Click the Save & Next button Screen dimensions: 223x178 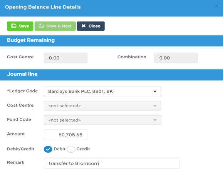click(55, 26)
